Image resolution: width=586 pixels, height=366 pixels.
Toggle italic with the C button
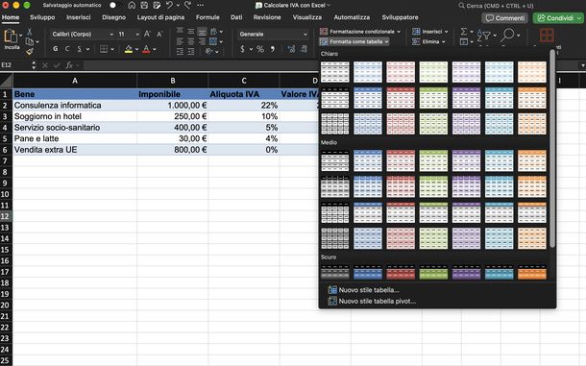click(67, 49)
